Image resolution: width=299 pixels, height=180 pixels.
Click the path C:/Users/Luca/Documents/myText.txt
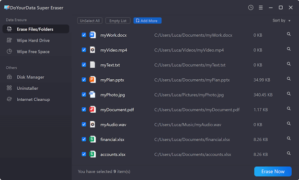190,65
